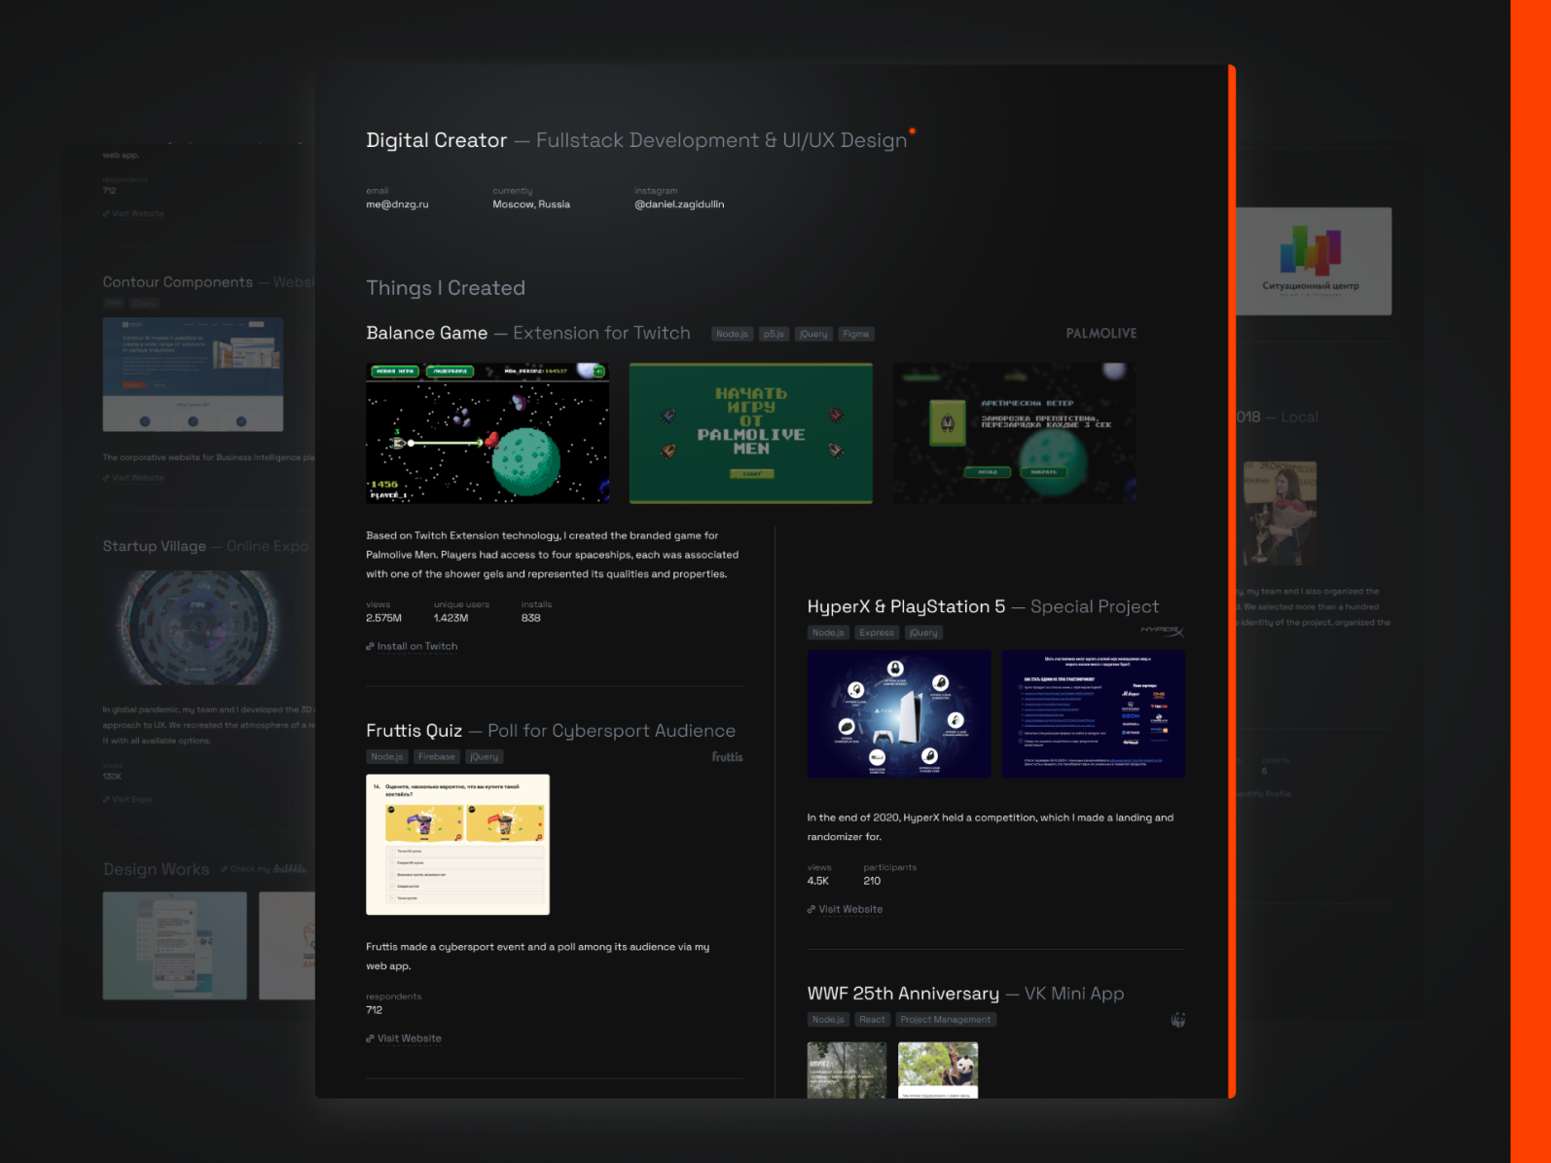Viewport: 1551px width, 1163px height.
Task: Click the Palmolive brand logo
Action: point(1100,334)
